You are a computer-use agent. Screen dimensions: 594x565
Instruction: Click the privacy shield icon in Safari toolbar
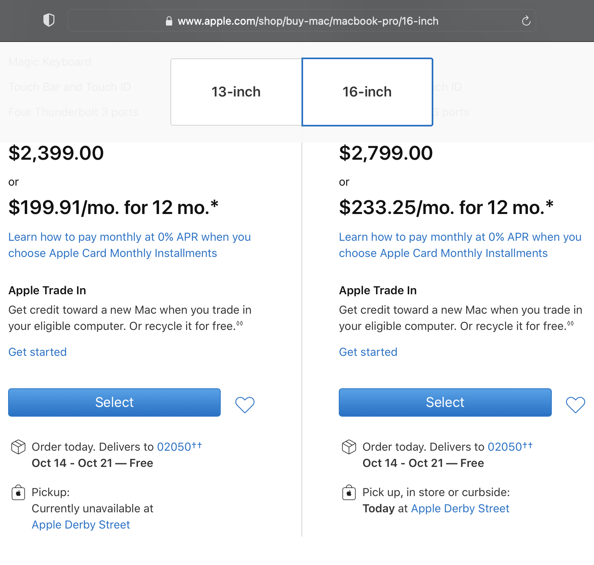(49, 20)
